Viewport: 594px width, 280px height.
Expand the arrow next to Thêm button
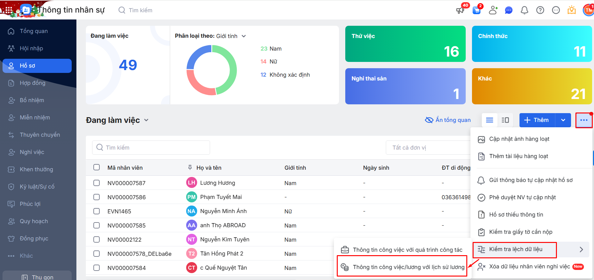(563, 120)
